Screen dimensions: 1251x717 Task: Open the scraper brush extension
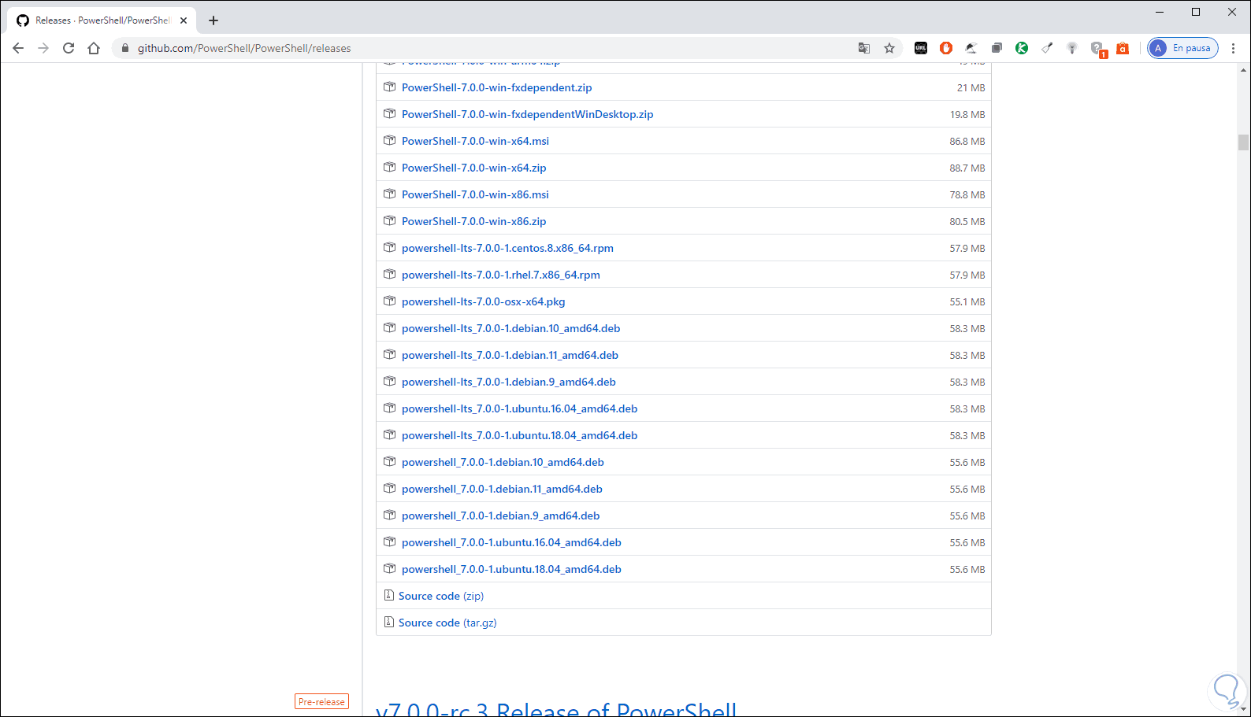[1047, 48]
